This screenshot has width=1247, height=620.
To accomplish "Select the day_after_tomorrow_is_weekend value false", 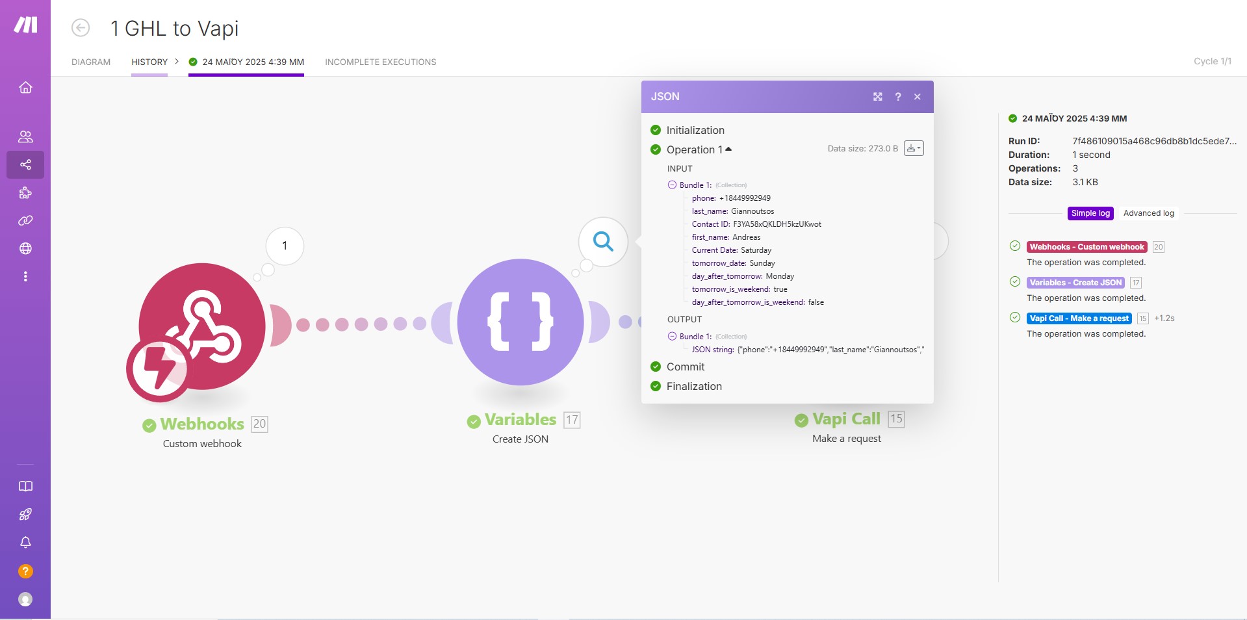I will pos(816,302).
